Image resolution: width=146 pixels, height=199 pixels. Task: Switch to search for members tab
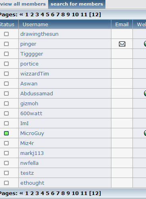[77, 4]
